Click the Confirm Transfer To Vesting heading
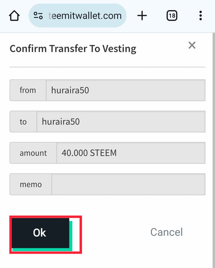The width and height of the screenshot is (215, 268). [73, 49]
